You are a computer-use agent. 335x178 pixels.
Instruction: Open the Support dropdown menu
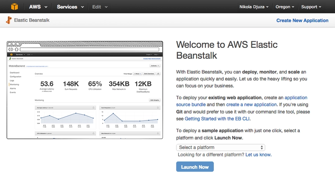[311, 7]
